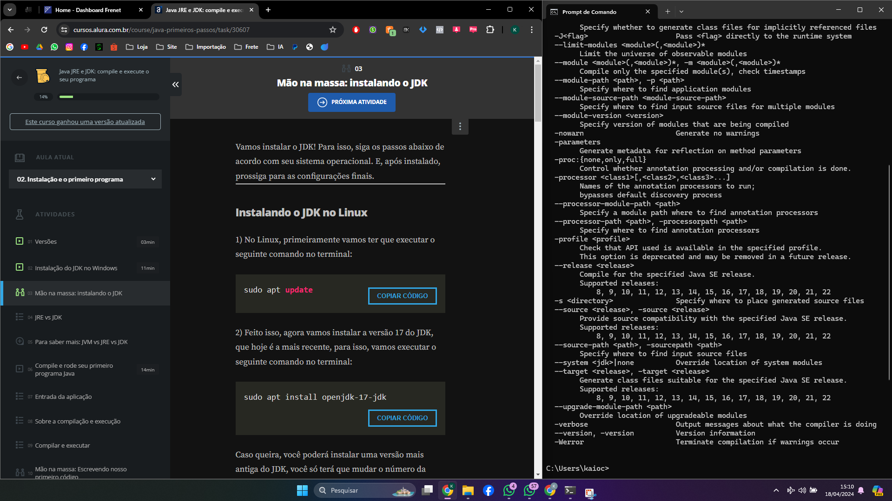Open the notifications bell in system tray
The height and width of the screenshot is (501, 892).
pyautogui.click(x=861, y=490)
